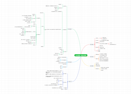This screenshot has height=94, width=131.
Task: Open the note icon on the orange subtopic
Action: [98, 55]
